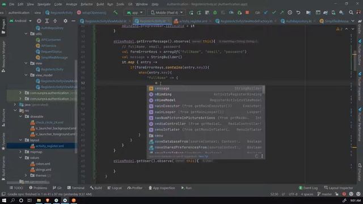363x204 pixels.
Task: Click the Make Project hammer icon
Action: (x=115, y=12)
